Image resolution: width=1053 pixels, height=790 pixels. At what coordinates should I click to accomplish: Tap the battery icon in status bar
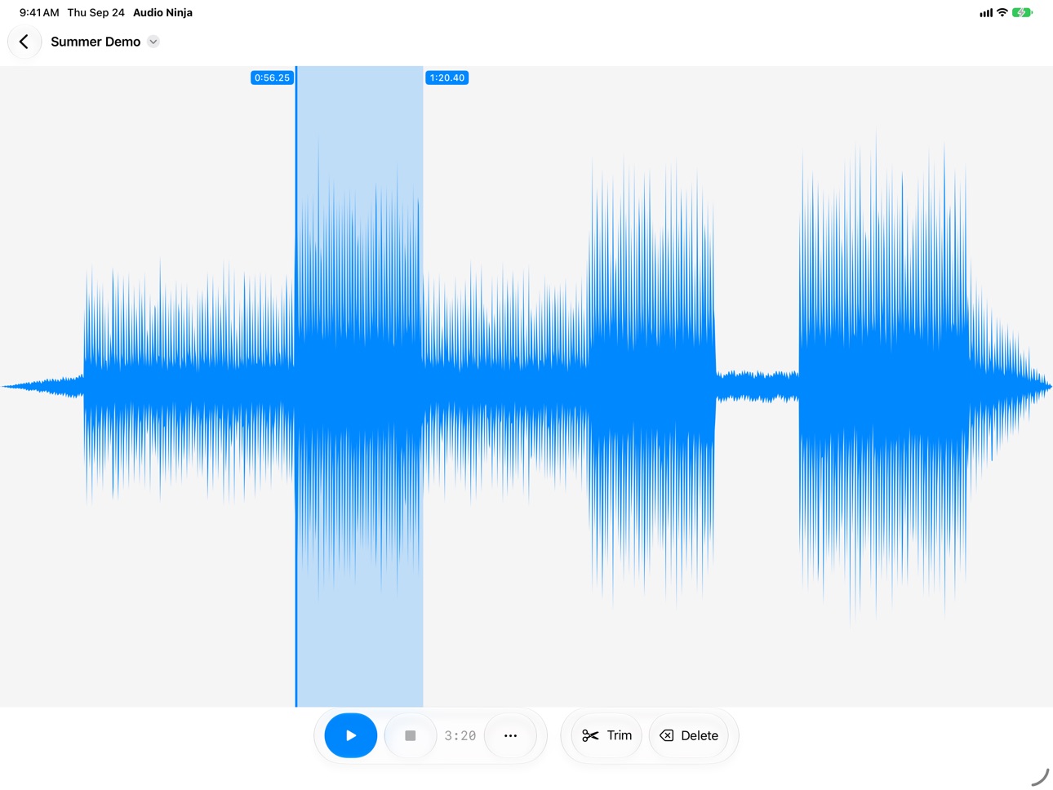tap(1022, 12)
